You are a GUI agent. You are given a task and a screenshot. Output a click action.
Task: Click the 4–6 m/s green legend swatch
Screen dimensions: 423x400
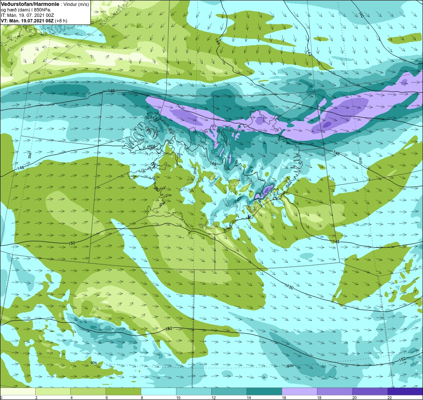pos(88,392)
